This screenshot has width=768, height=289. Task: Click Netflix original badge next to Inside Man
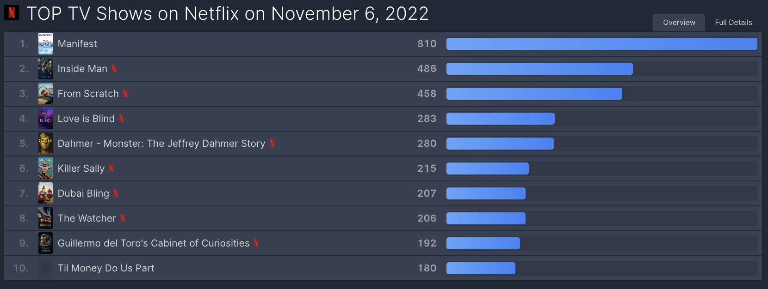pyautogui.click(x=114, y=69)
